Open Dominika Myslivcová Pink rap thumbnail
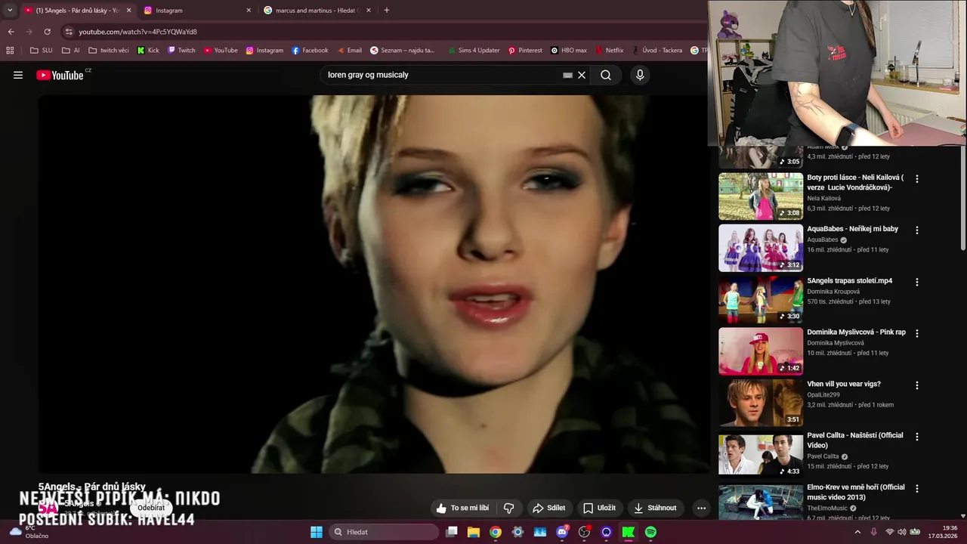Screen dimensions: 967x544 pyautogui.click(x=761, y=351)
